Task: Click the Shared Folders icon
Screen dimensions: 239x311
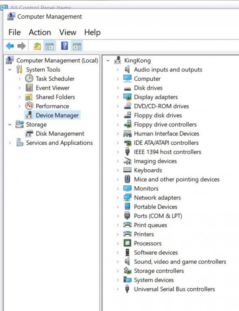Action: click(x=29, y=97)
